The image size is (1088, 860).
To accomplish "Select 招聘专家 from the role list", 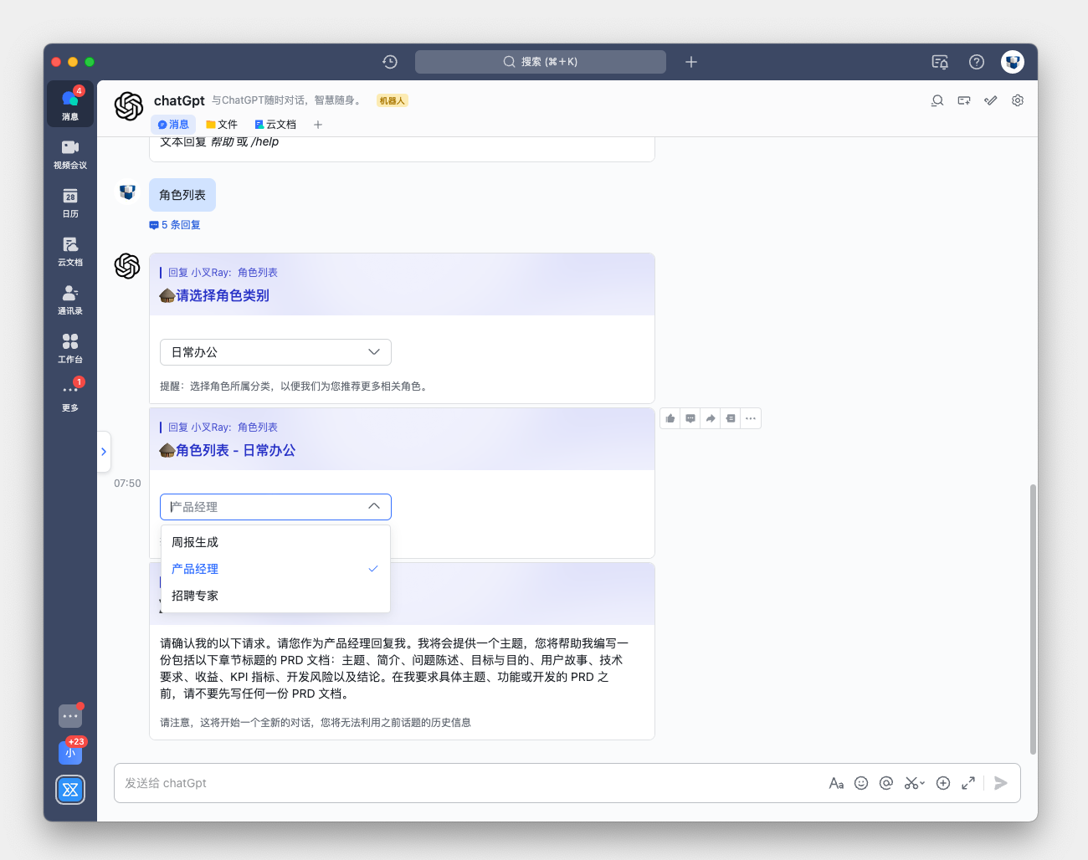I will coord(195,596).
